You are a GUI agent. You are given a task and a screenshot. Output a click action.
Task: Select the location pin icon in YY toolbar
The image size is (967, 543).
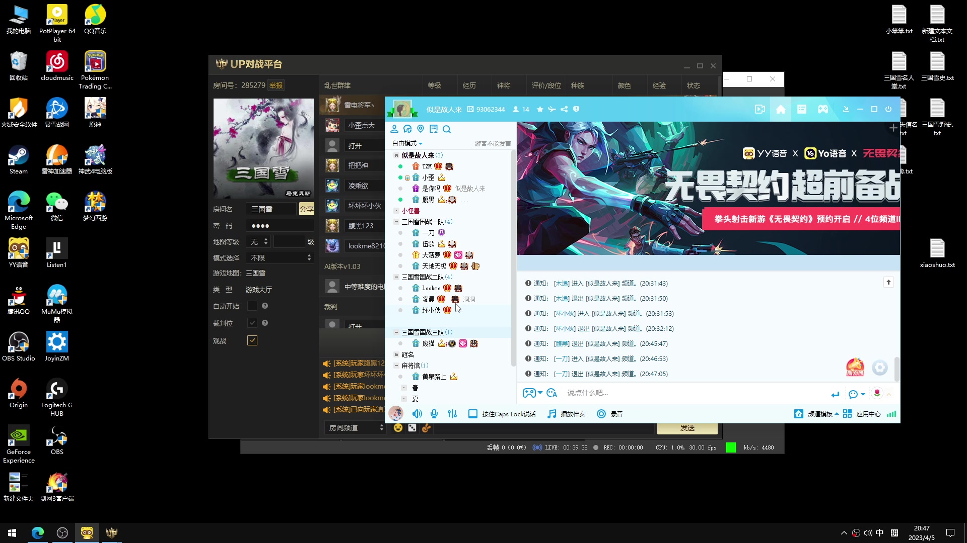tap(421, 129)
